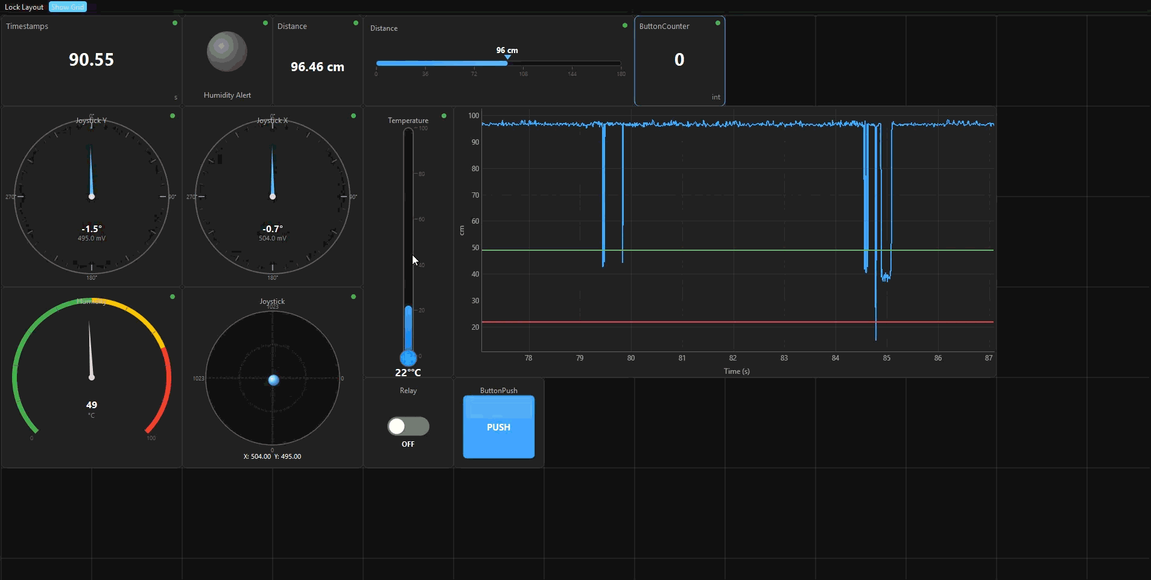The image size is (1151, 580).
Task: Click the Time (s) axis label on chart
Action: pyautogui.click(x=736, y=371)
